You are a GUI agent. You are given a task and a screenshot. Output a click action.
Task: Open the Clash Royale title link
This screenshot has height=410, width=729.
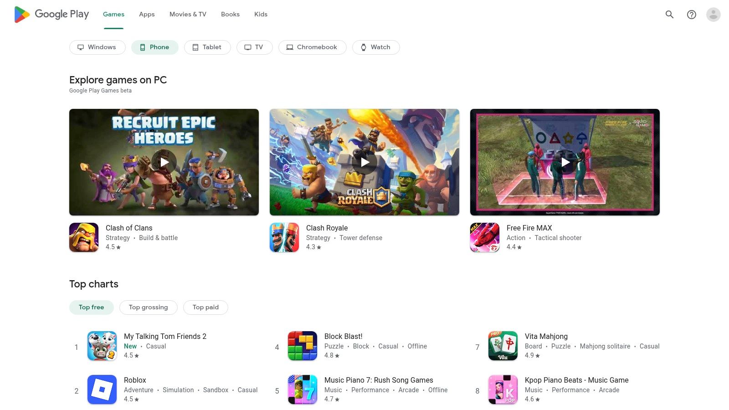[327, 228]
